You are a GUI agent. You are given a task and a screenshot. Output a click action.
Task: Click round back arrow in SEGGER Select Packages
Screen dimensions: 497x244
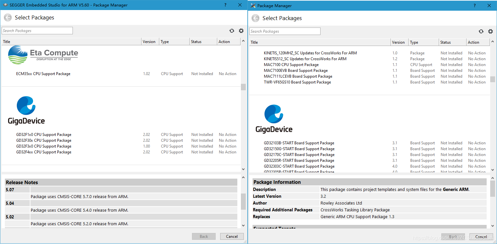pos(8,18)
